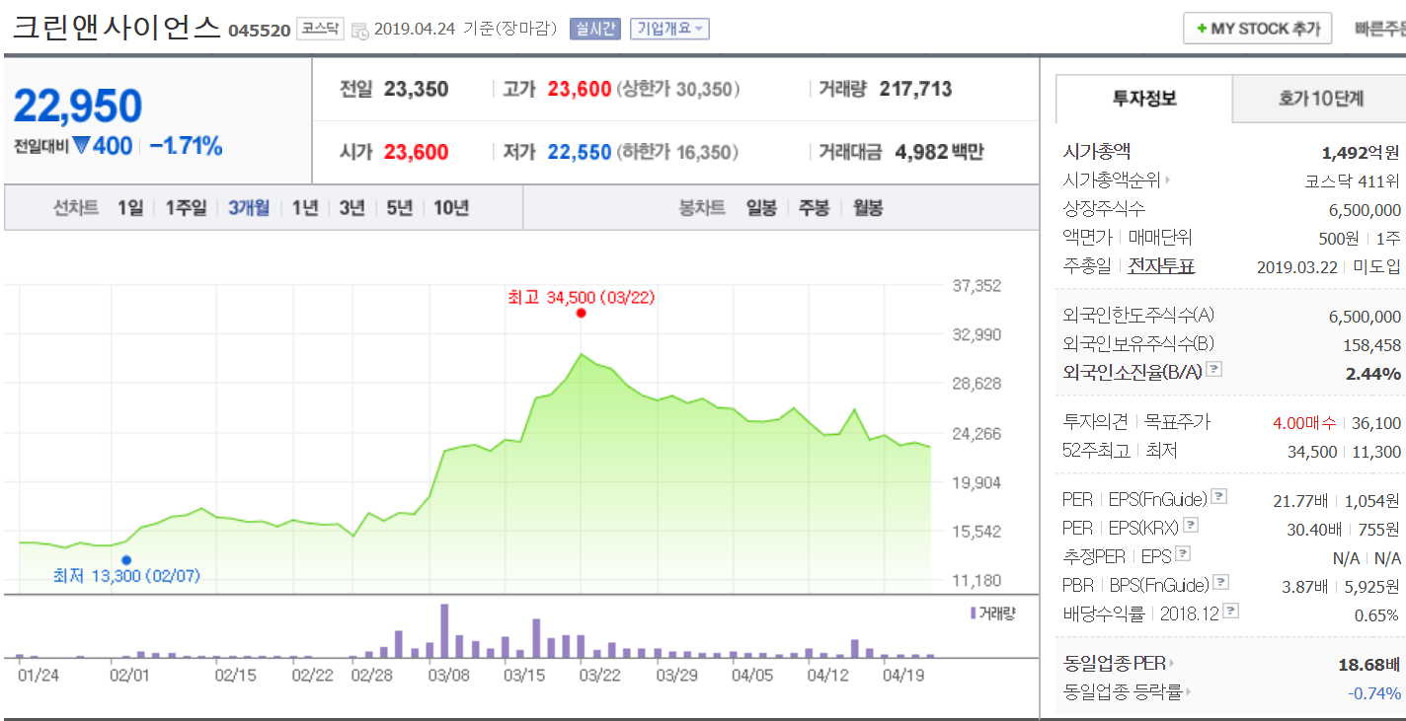Select 1년 line chart period

(304, 208)
